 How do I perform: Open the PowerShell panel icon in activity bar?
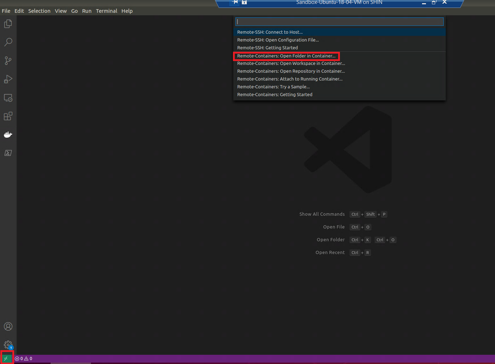click(x=8, y=153)
